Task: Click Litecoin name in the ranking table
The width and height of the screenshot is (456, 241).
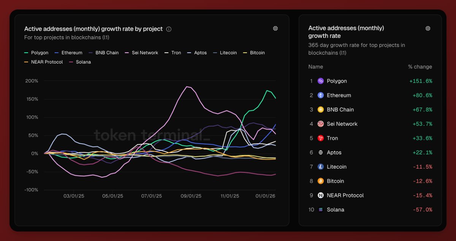Action: (x=336, y=167)
